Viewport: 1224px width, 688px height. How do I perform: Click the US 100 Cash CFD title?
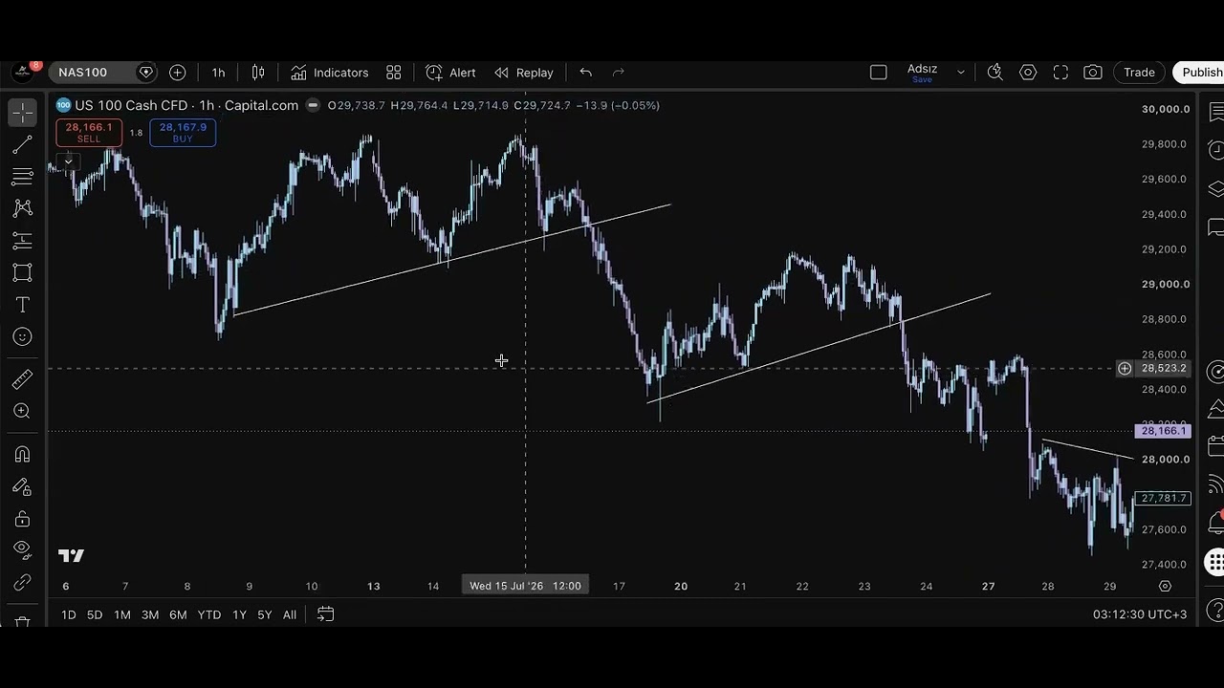[x=186, y=105]
